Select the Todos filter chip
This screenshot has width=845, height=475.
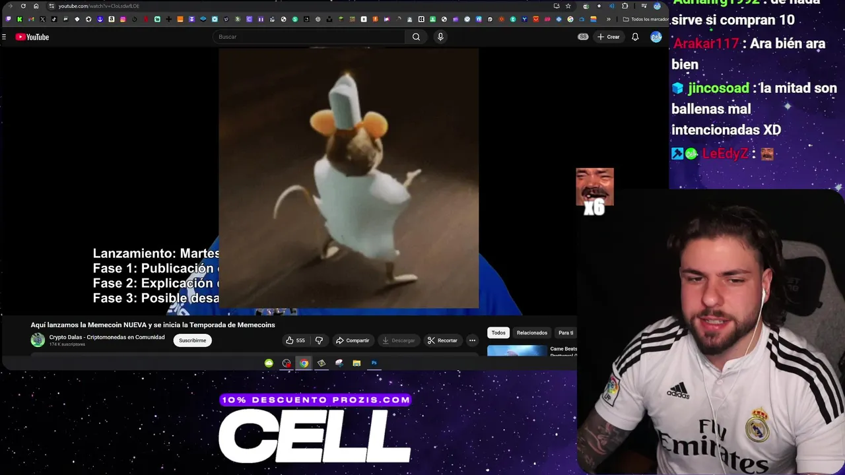point(498,332)
